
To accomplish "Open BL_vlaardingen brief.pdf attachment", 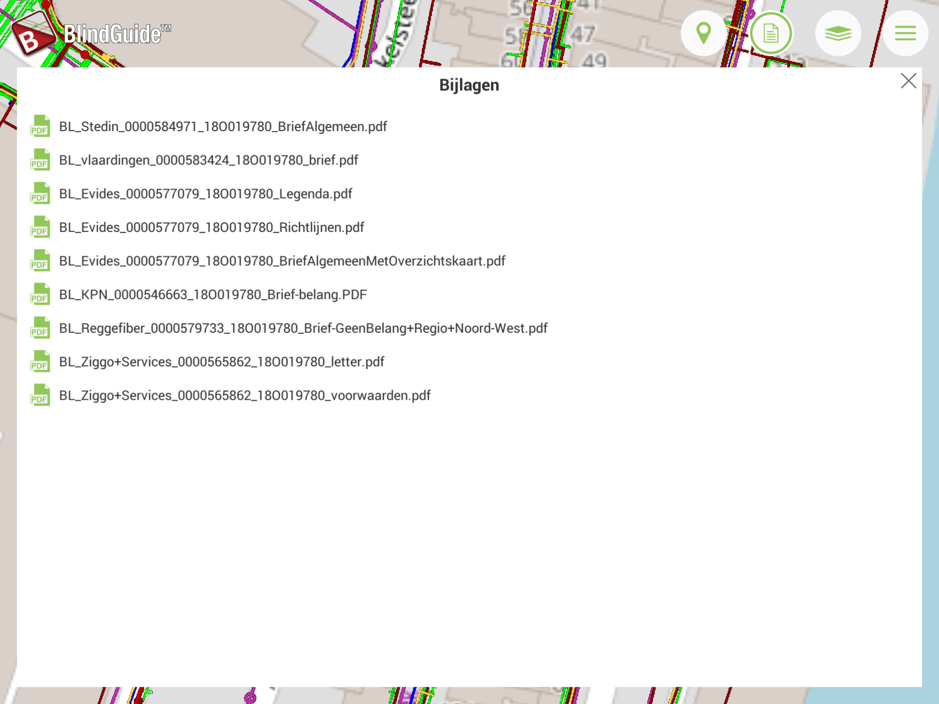I will [x=208, y=160].
